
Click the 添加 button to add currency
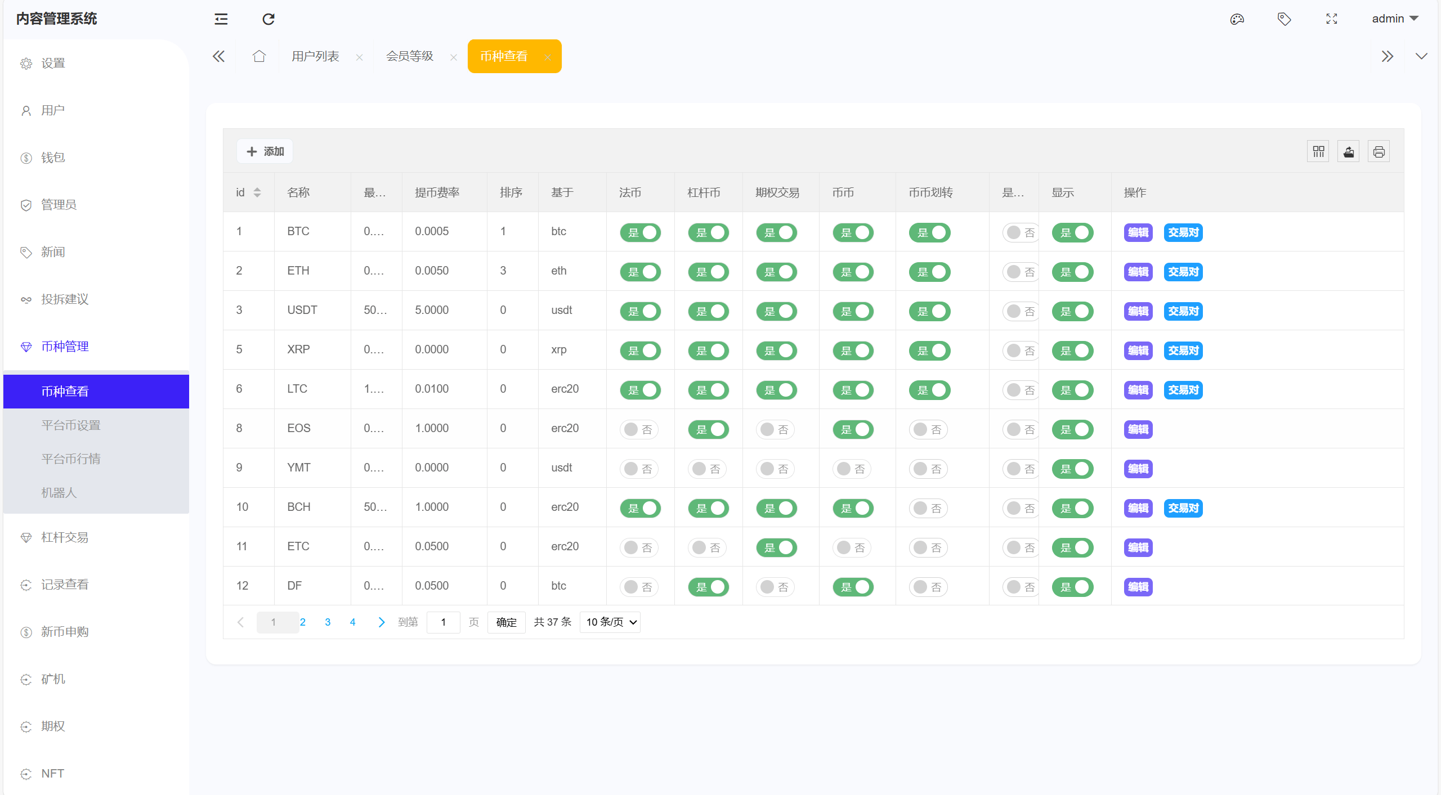[x=265, y=151]
